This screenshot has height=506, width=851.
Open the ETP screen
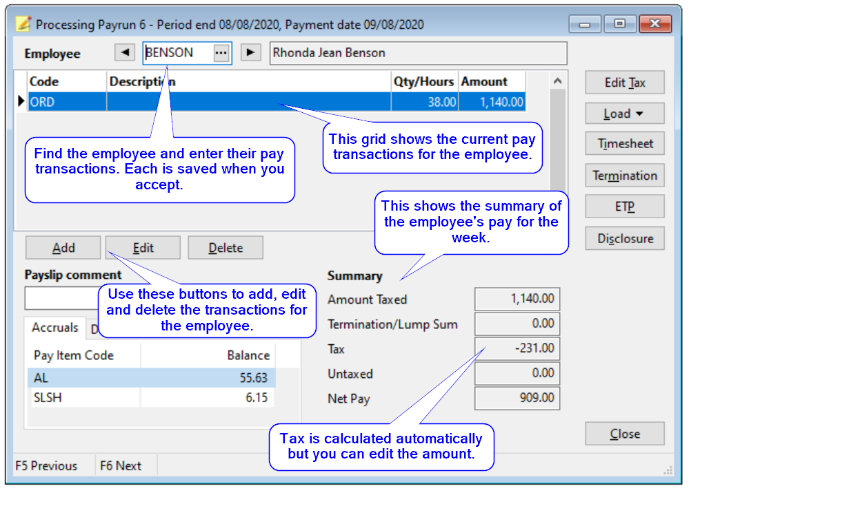(x=624, y=206)
